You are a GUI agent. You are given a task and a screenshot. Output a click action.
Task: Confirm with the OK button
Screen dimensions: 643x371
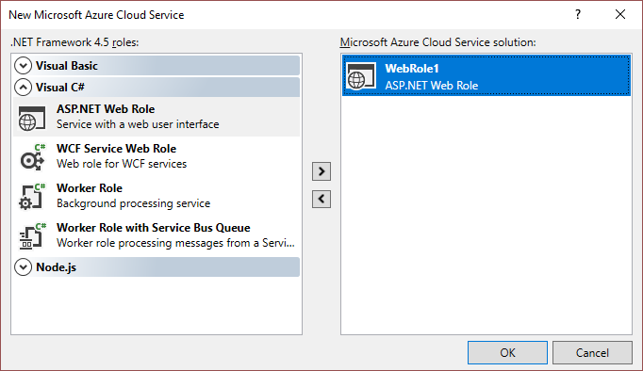click(x=507, y=352)
